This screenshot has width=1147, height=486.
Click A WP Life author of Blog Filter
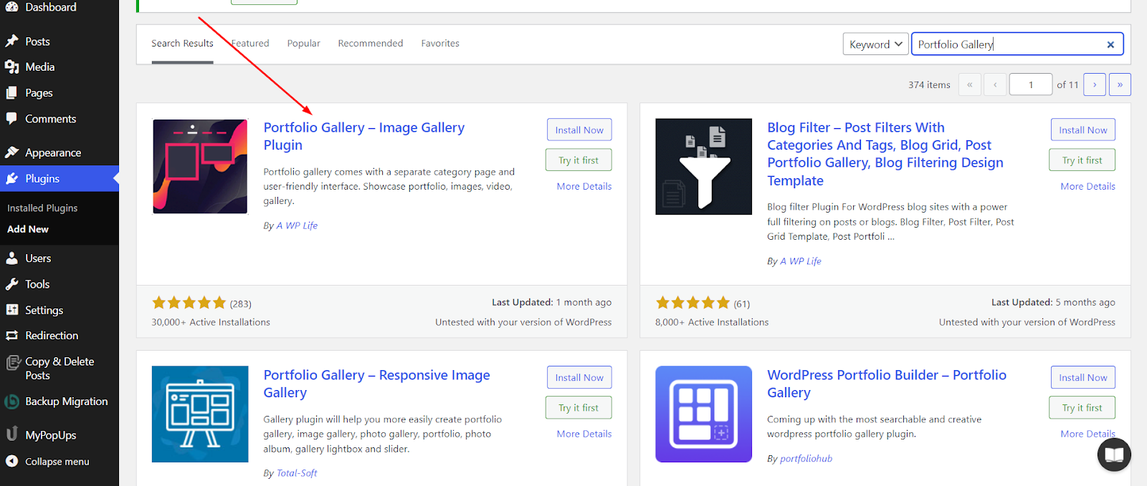[801, 261]
